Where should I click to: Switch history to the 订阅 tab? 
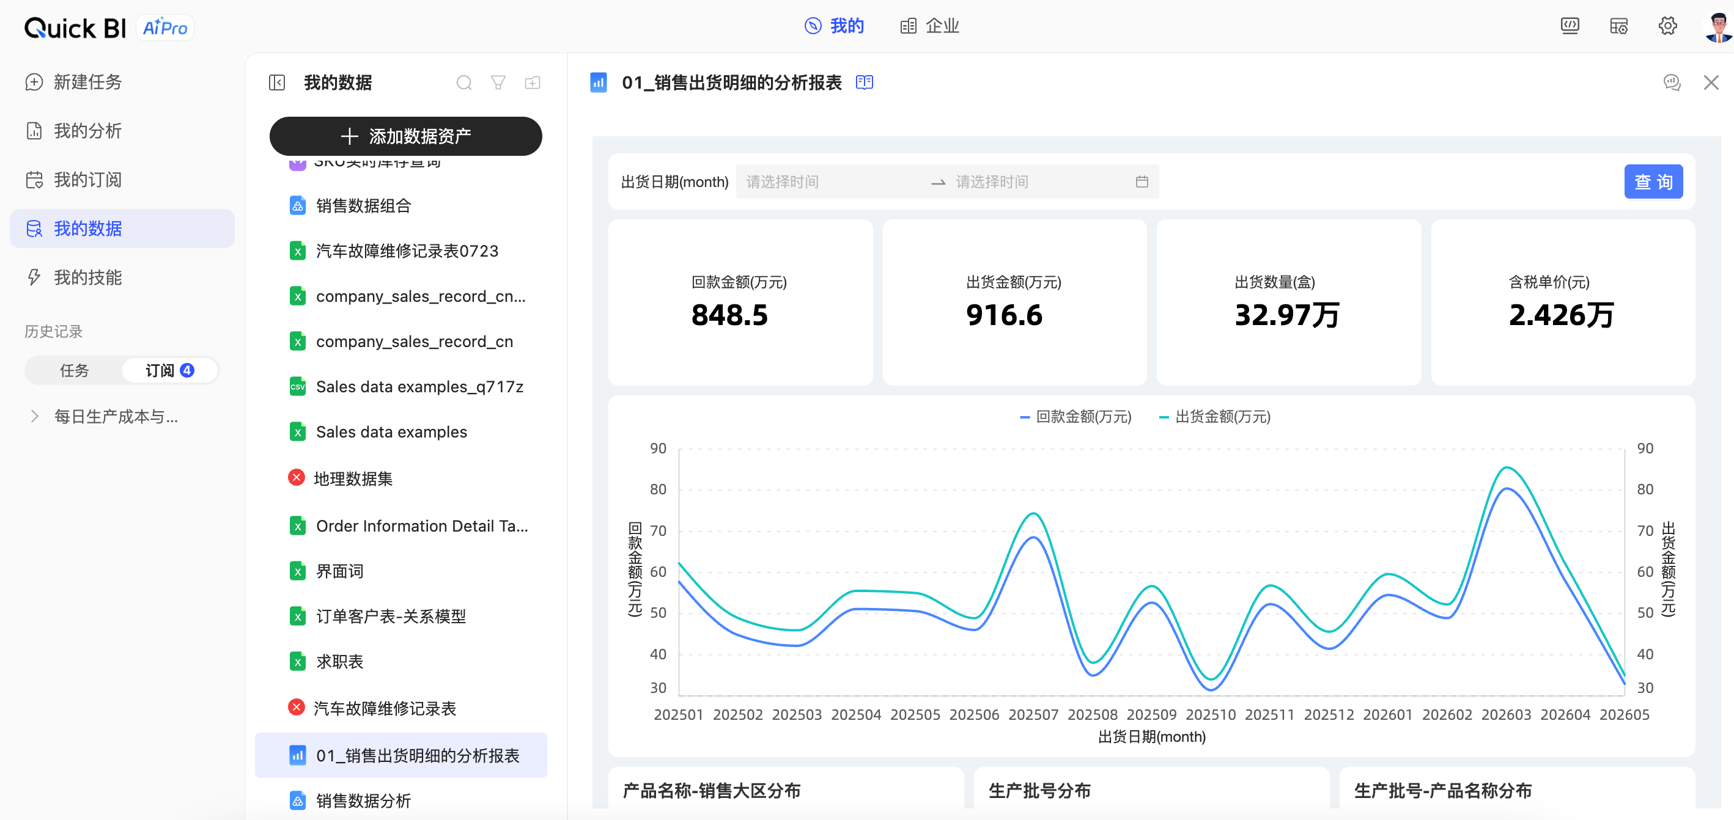169,371
